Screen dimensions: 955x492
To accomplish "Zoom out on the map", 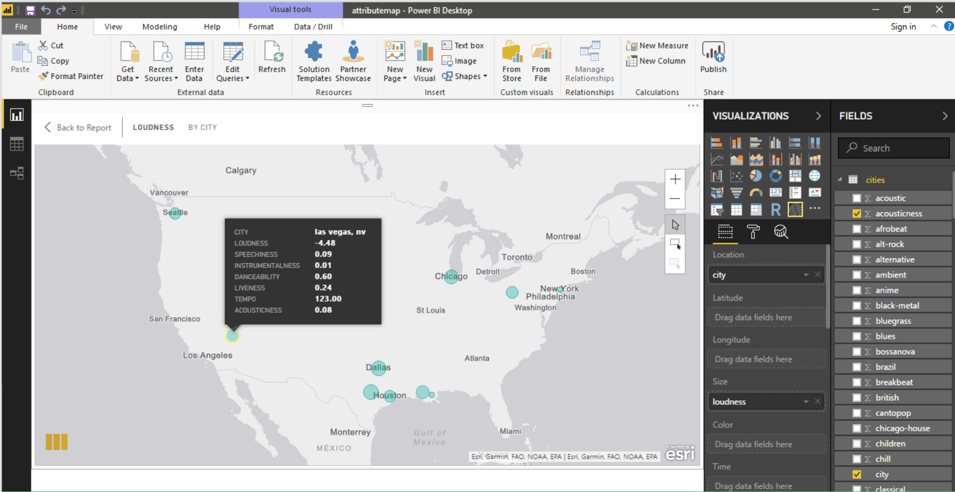I will [x=675, y=199].
